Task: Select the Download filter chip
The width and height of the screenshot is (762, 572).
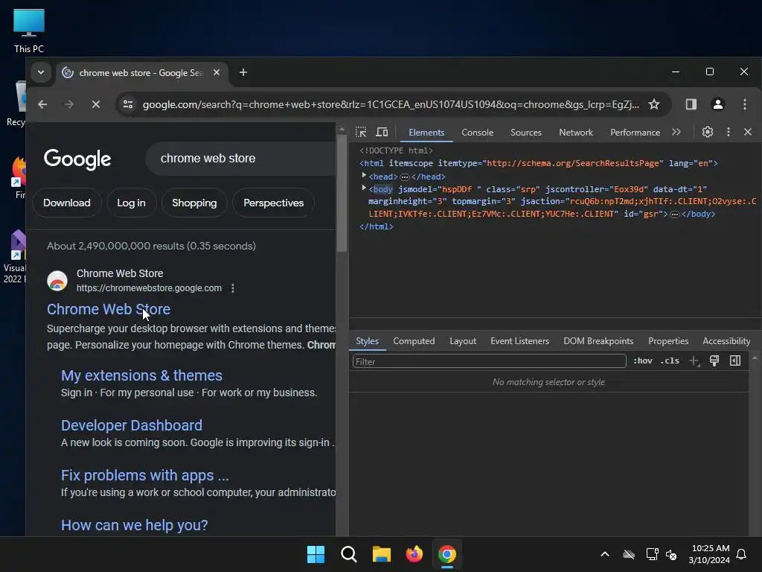Action: coord(66,203)
